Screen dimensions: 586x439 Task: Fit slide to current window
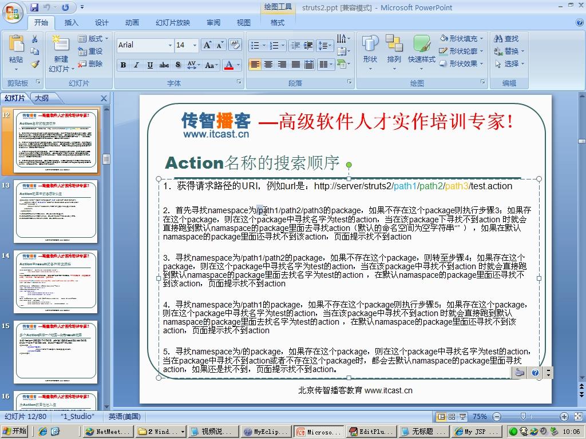point(578,417)
